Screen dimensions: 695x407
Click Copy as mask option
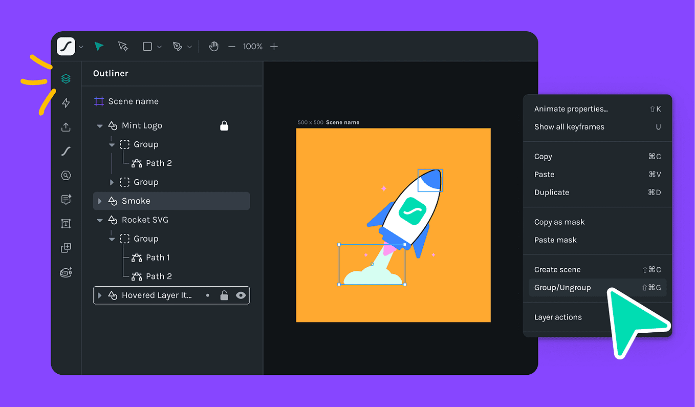[559, 222]
